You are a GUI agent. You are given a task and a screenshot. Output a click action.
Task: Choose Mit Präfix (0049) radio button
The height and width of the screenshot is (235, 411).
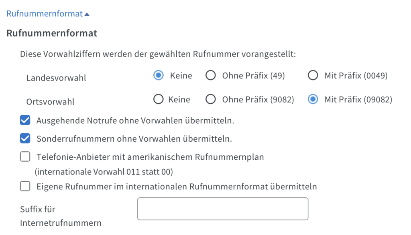(313, 76)
